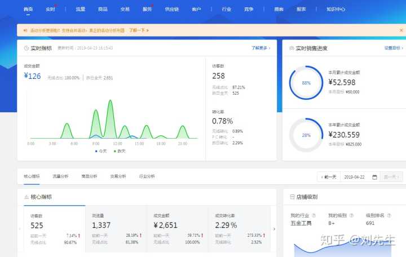Switch to the 商品分析 tab
Screen dimensions: 406x257
tap(89, 176)
